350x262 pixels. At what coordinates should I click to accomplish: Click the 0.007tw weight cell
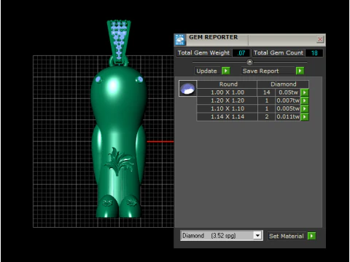pos(288,100)
